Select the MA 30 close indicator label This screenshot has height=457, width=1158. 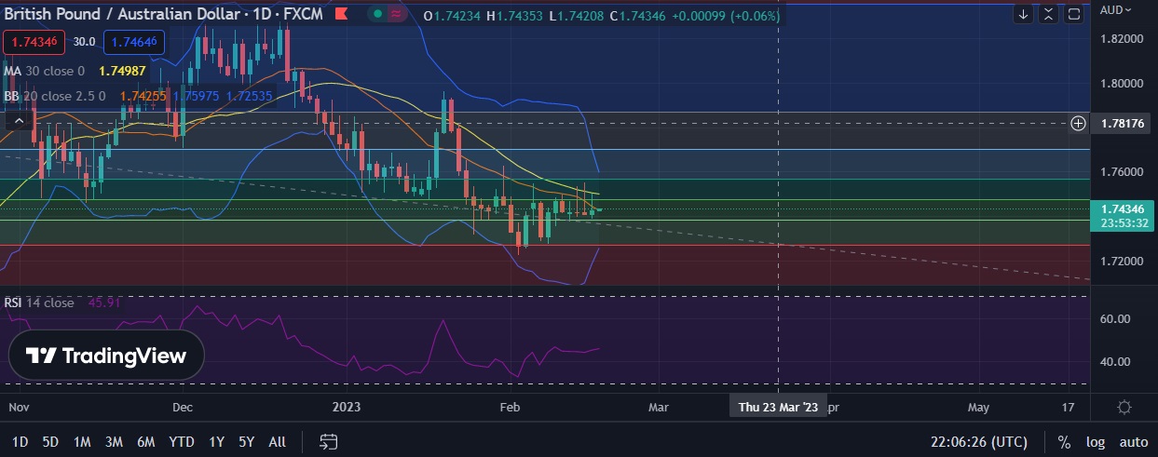pos(44,71)
